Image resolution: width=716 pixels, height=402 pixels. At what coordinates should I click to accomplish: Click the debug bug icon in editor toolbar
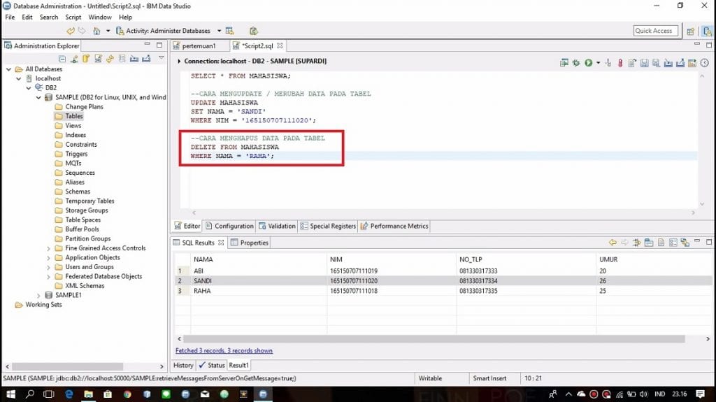pos(576,63)
